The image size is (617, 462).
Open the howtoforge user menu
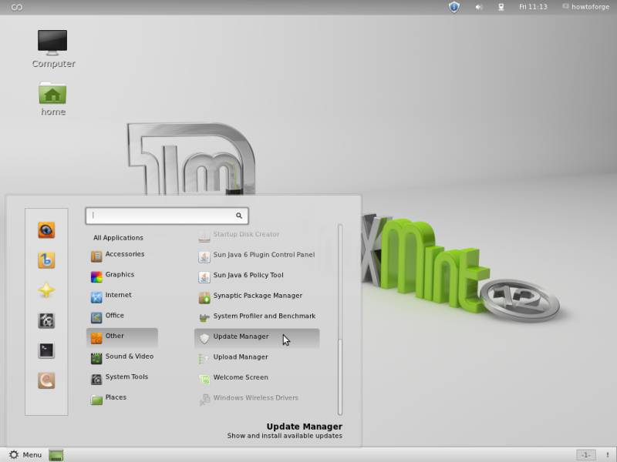coord(586,7)
